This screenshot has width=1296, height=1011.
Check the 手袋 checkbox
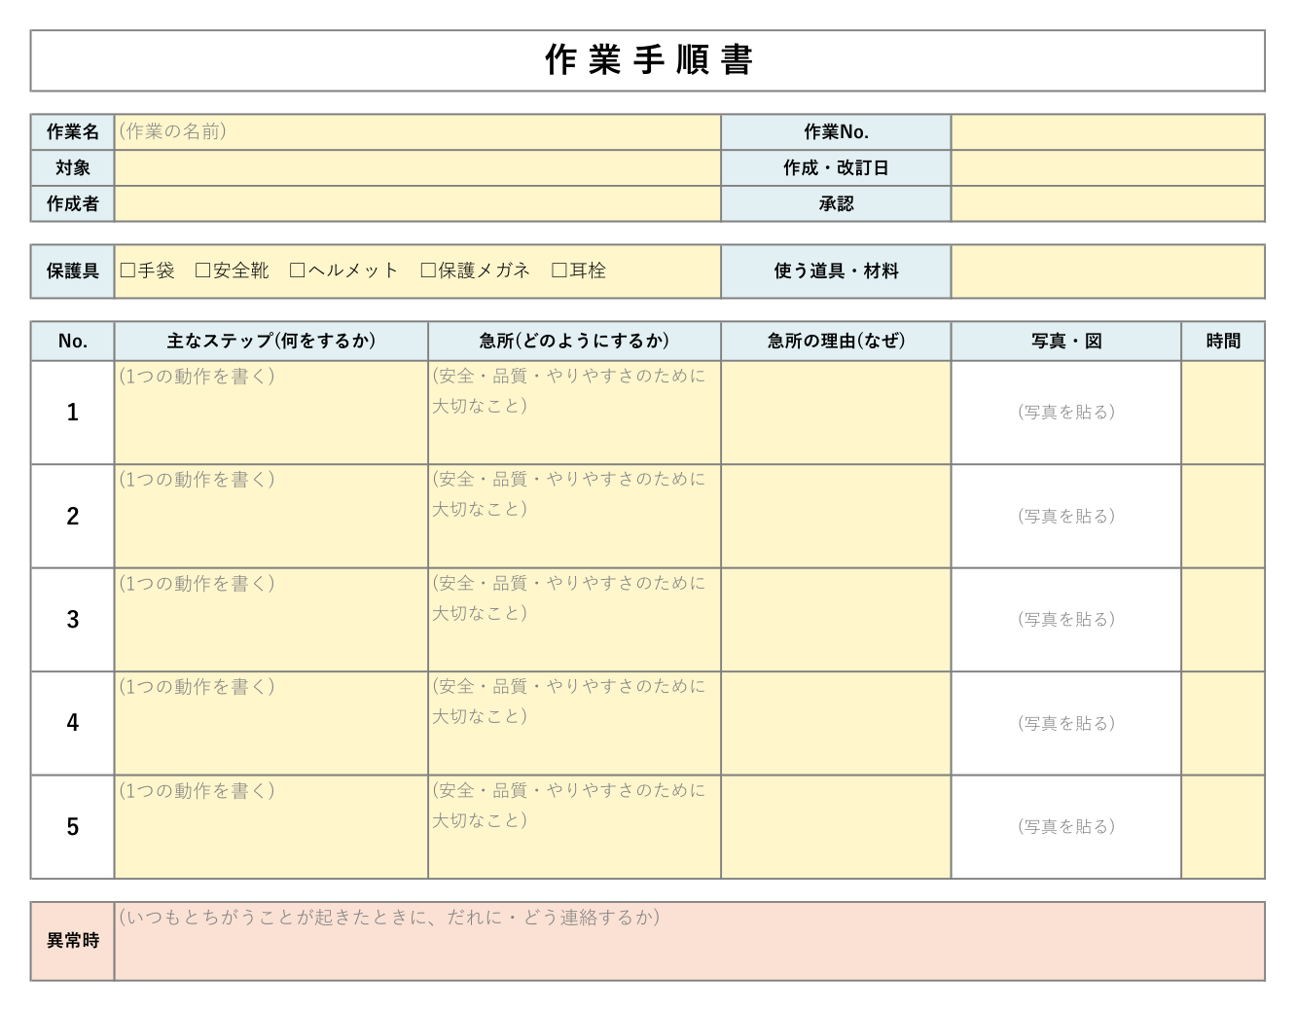(x=127, y=271)
